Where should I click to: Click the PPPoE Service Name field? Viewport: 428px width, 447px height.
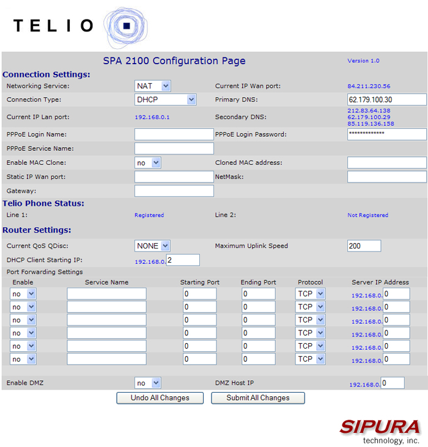[x=174, y=148]
